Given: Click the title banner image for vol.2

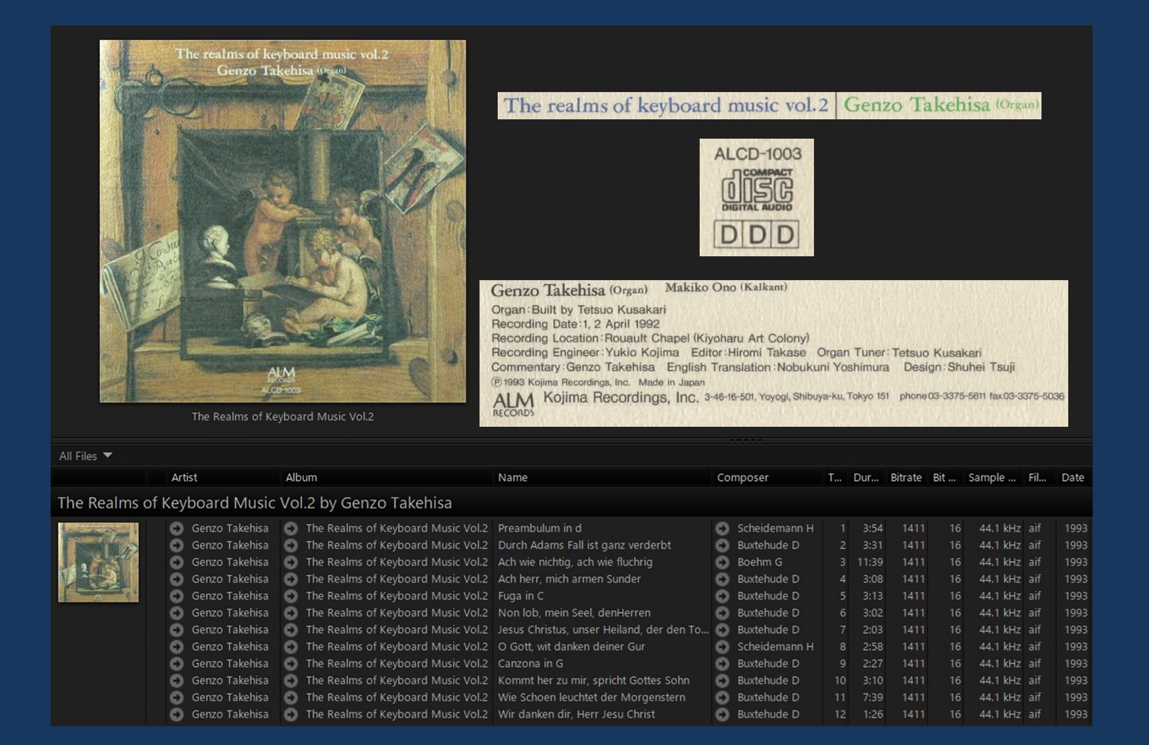Looking at the screenshot, I should (769, 106).
